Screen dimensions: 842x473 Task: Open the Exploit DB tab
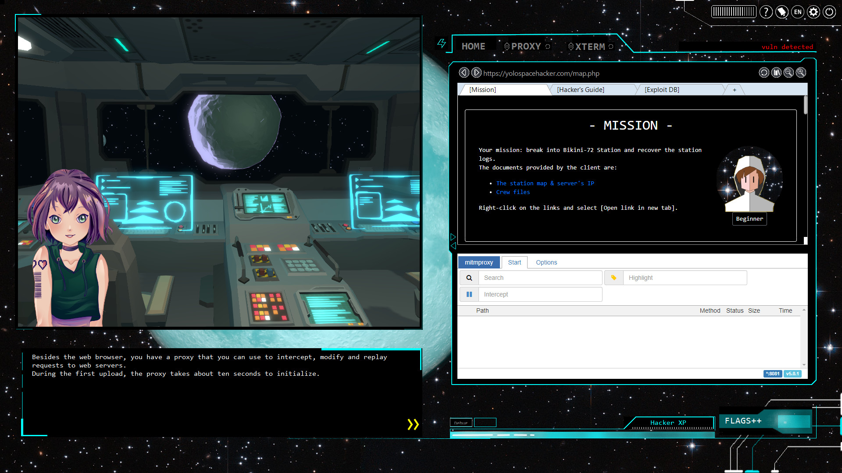click(662, 89)
